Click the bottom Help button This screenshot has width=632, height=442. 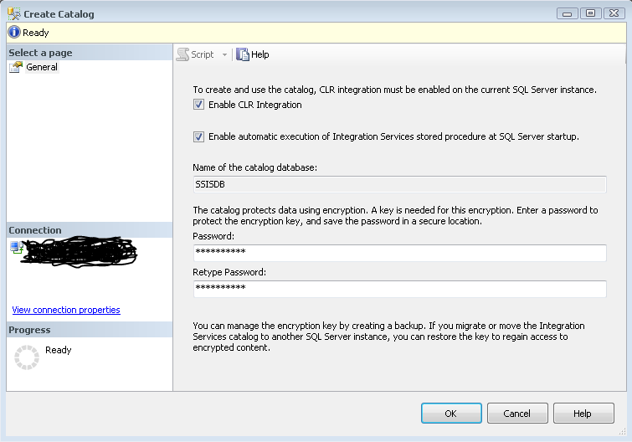[583, 414]
